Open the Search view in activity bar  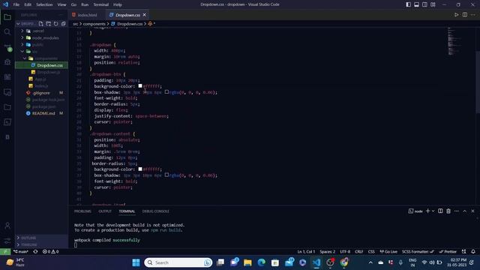coord(7,31)
